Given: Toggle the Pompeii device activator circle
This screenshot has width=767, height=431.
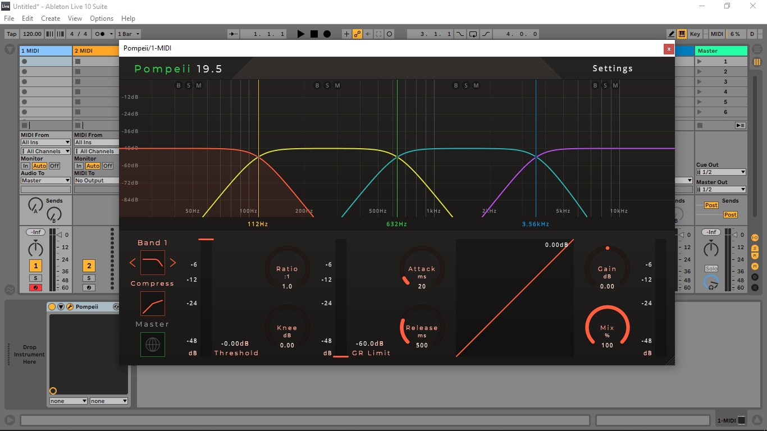Looking at the screenshot, I should click(x=52, y=306).
